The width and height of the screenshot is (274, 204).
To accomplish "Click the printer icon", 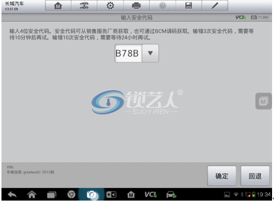I will [137, 6].
